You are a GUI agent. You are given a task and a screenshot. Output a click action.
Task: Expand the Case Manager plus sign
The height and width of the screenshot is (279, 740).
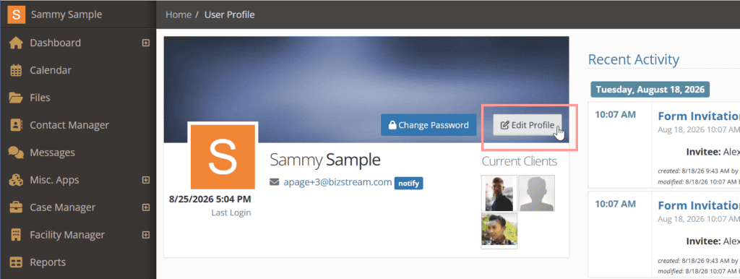click(x=146, y=207)
